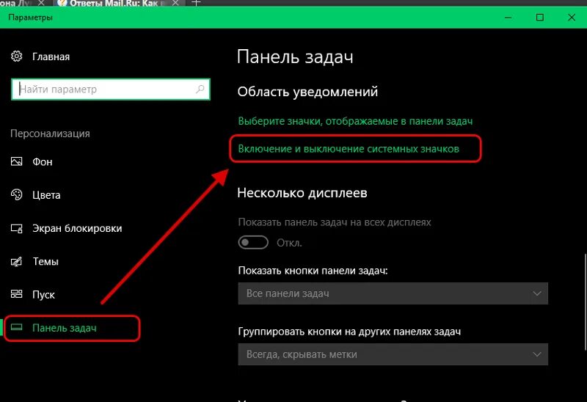The height and width of the screenshot is (402, 587).
Task: Click the Панель задач bar icon
Action: pos(16,327)
